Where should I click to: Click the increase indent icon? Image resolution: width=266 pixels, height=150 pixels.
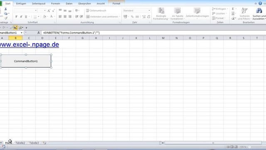click(x=81, y=17)
